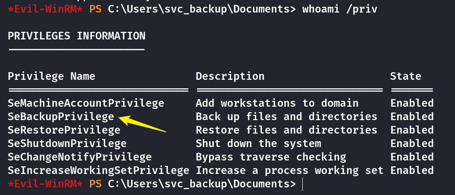
Task: Click the top red Evil-WinRM label
Action: pyautogui.click(x=45, y=9)
